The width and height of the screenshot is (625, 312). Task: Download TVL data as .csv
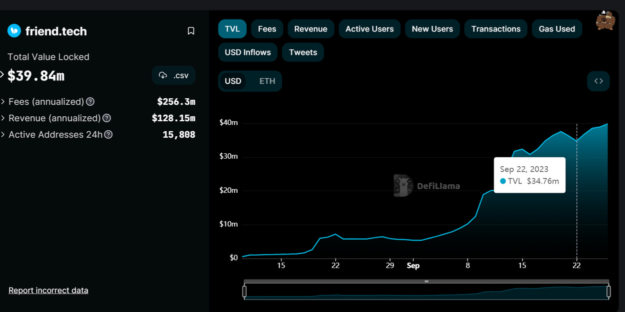click(x=173, y=75)
